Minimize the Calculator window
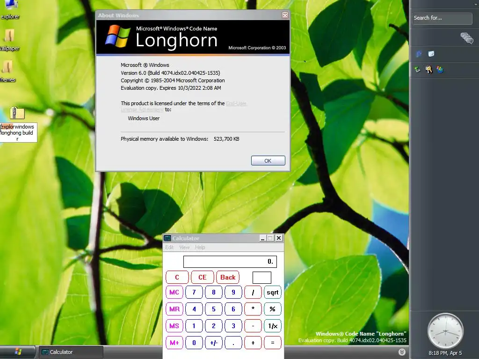479x359 pixels. (x=262, y=238)
